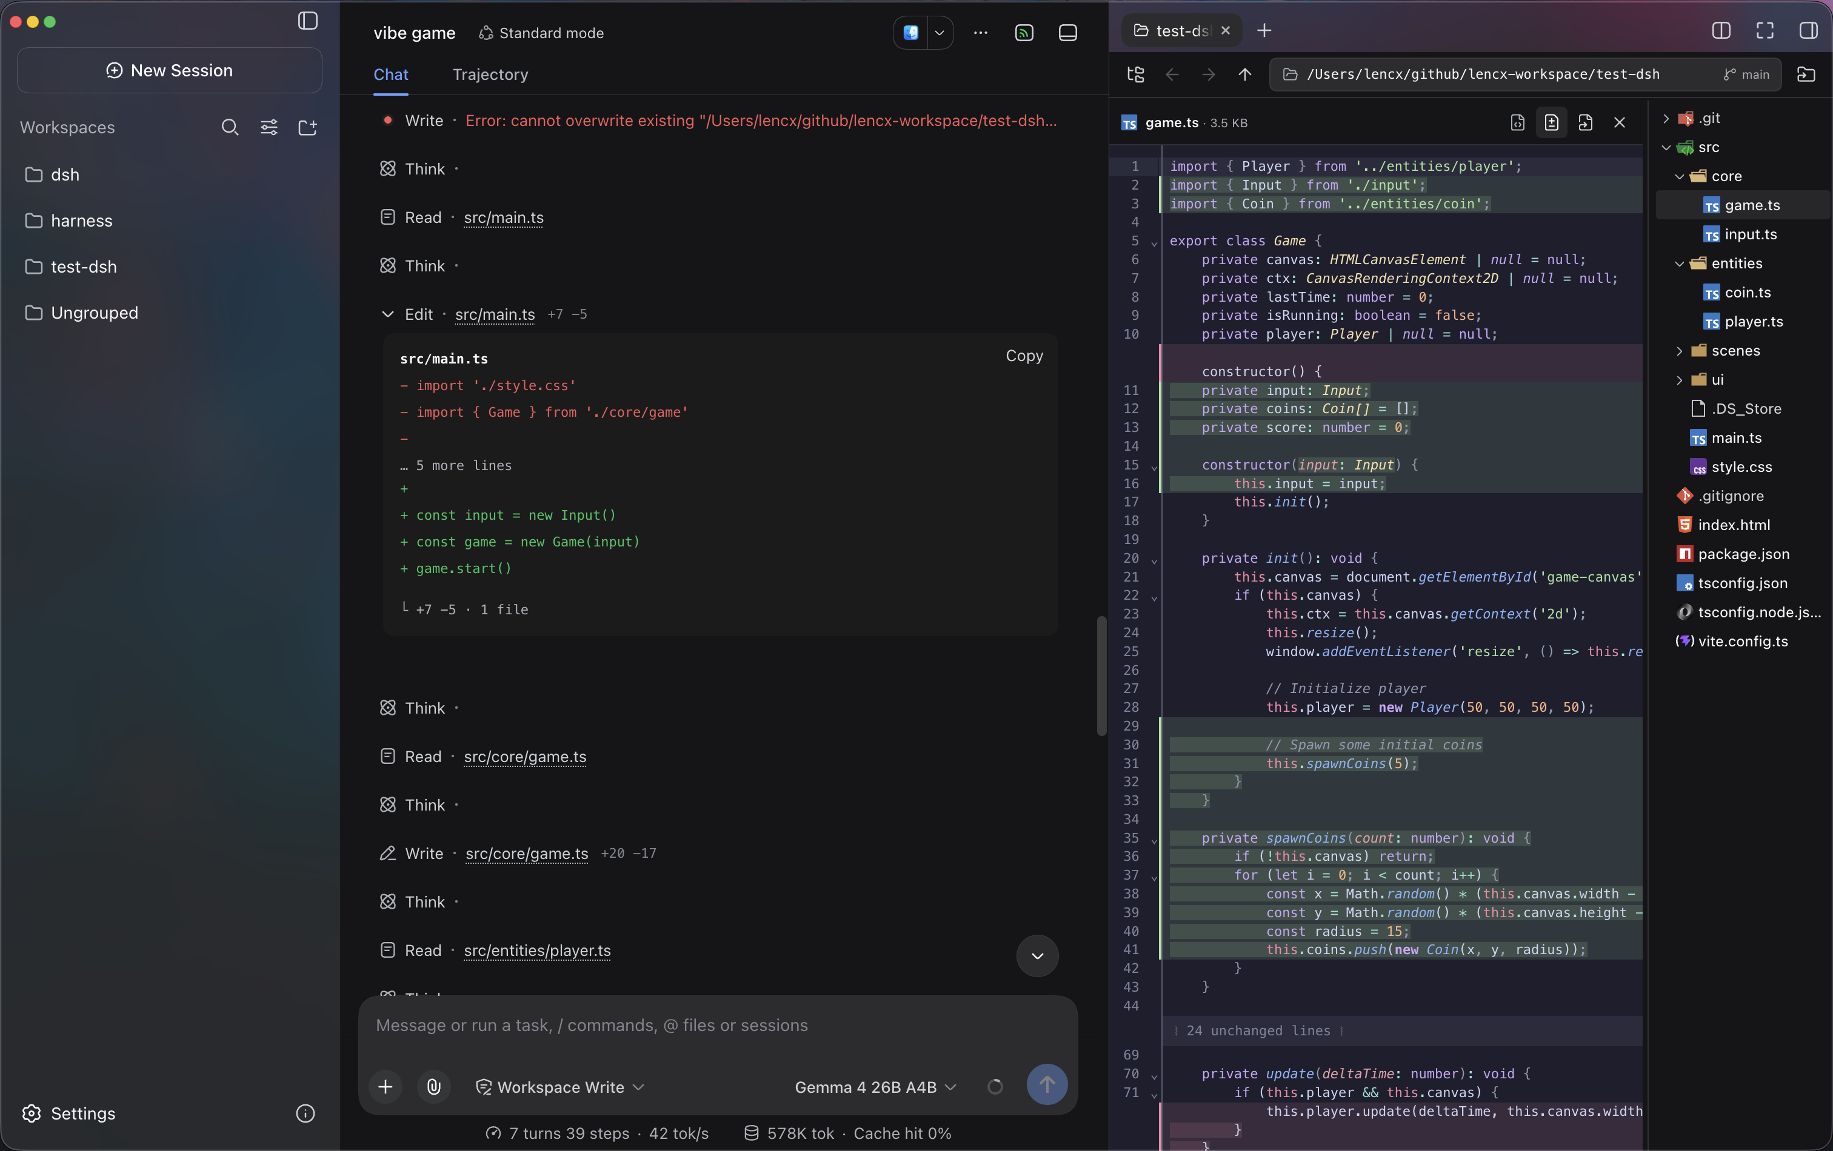Copy the src/main.ts diff
Screen dimensions: 1833x1151
coord(1024,356)
